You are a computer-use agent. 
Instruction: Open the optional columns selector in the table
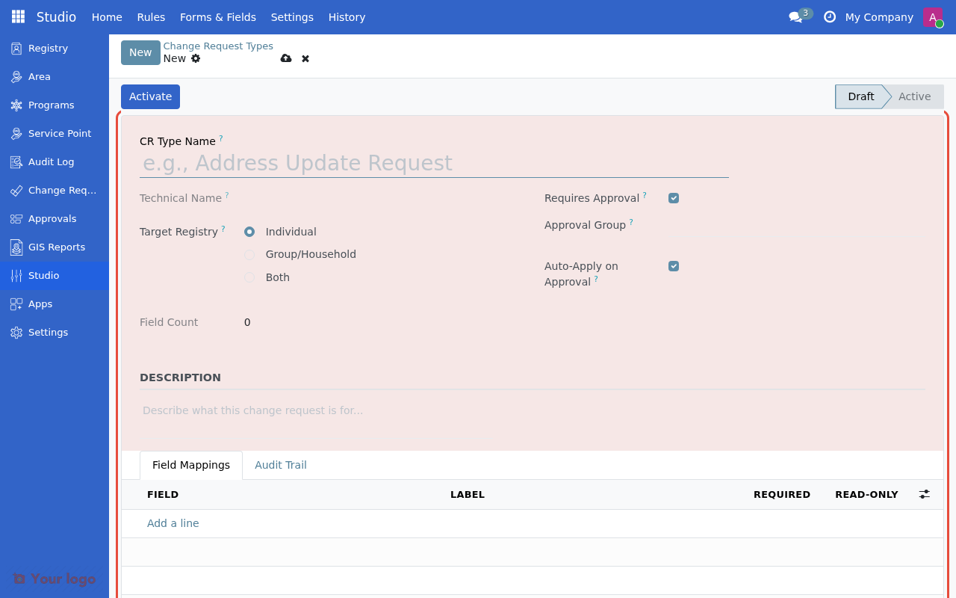pos(924,494)
